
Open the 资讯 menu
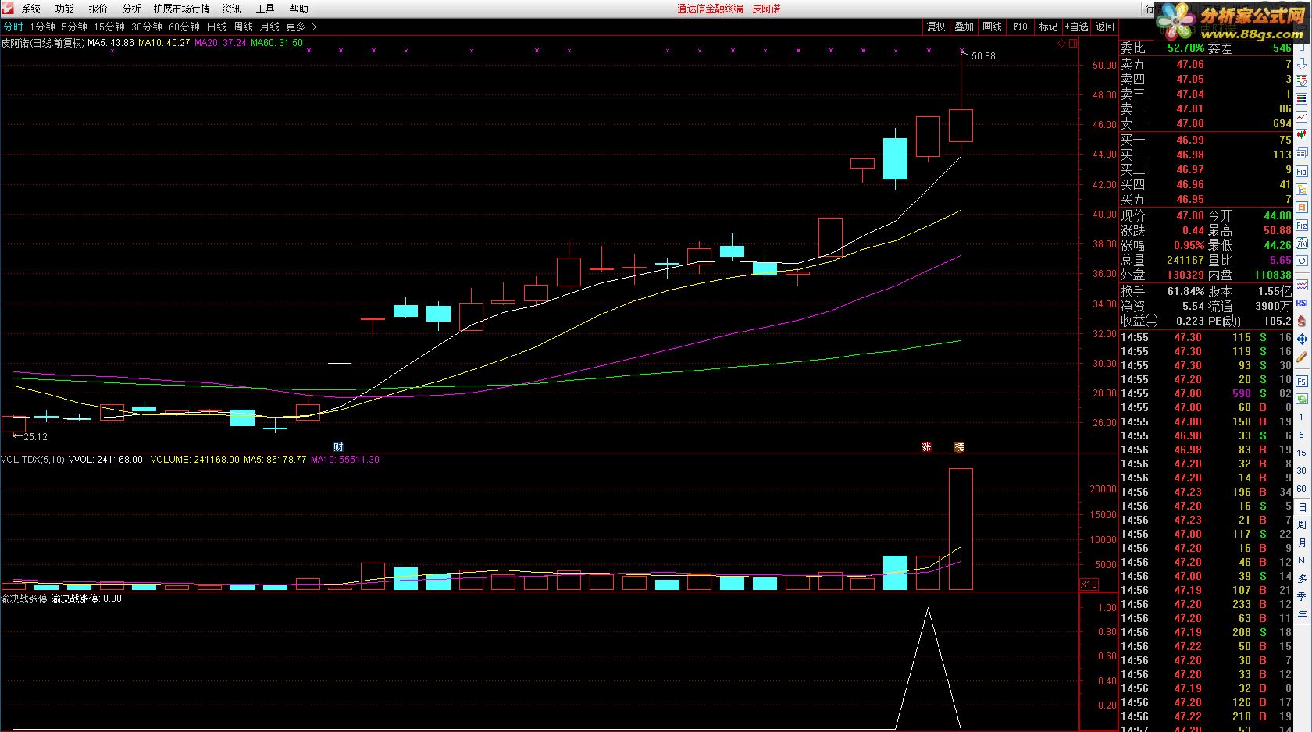point(231,9)
